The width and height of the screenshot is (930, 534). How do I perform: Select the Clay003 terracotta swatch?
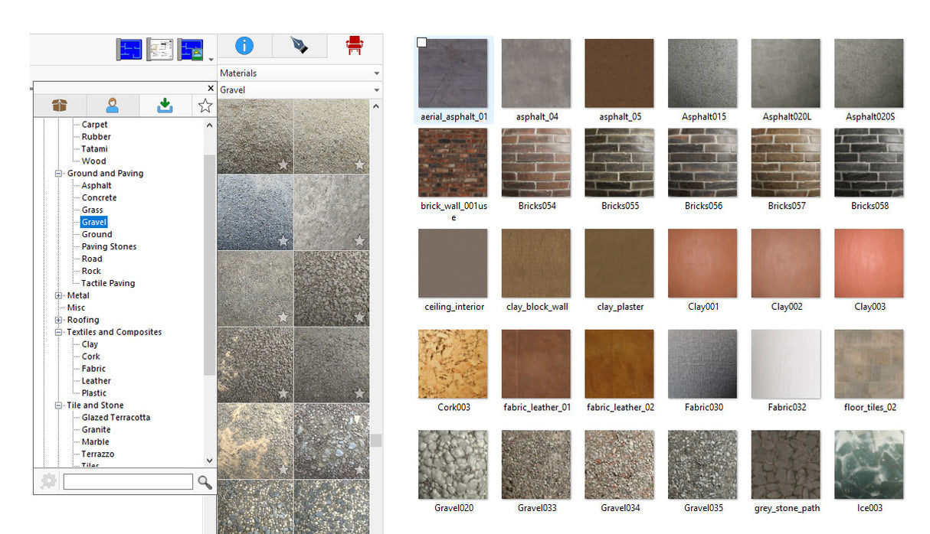pos(869,263)
